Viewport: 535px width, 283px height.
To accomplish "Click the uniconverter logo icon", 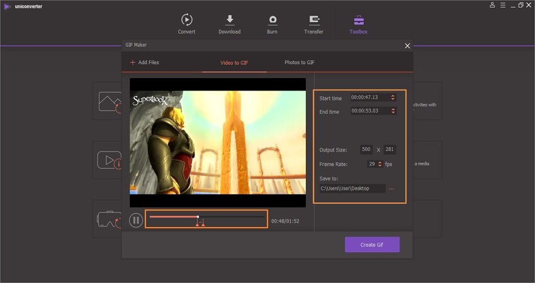I will point(7,6).
